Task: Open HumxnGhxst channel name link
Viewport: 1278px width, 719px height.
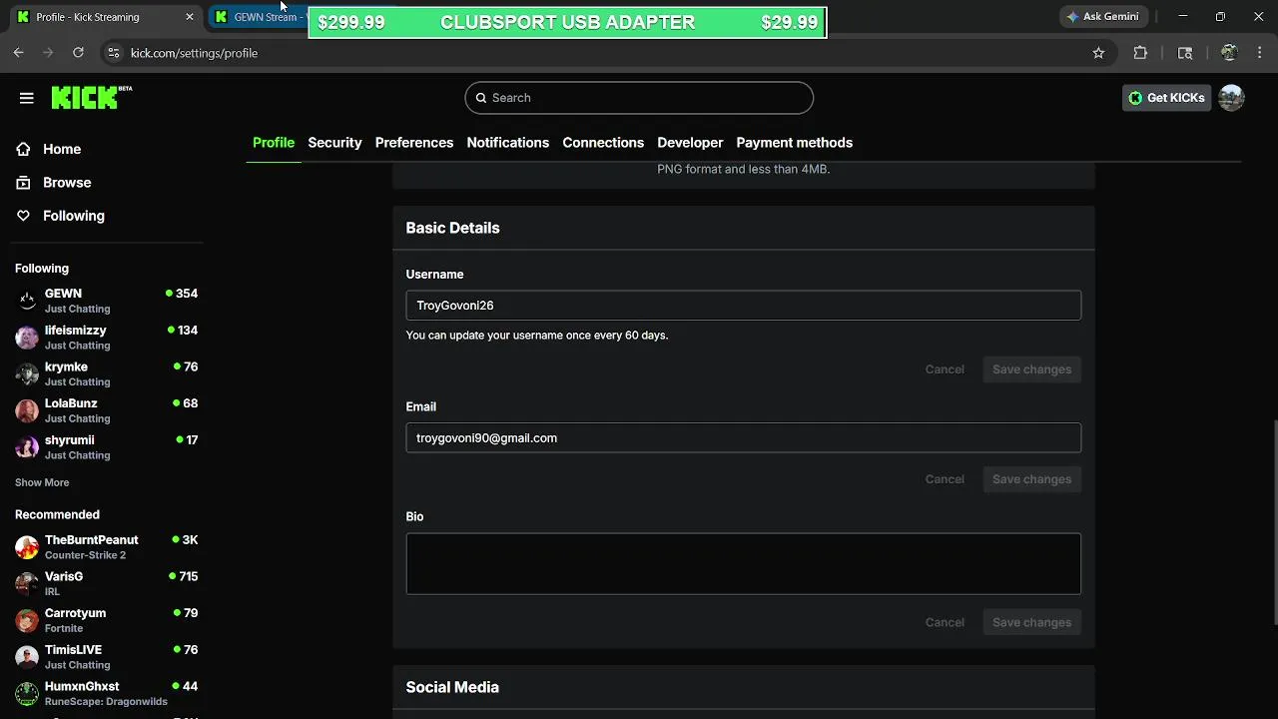Action: pos(82,686)
